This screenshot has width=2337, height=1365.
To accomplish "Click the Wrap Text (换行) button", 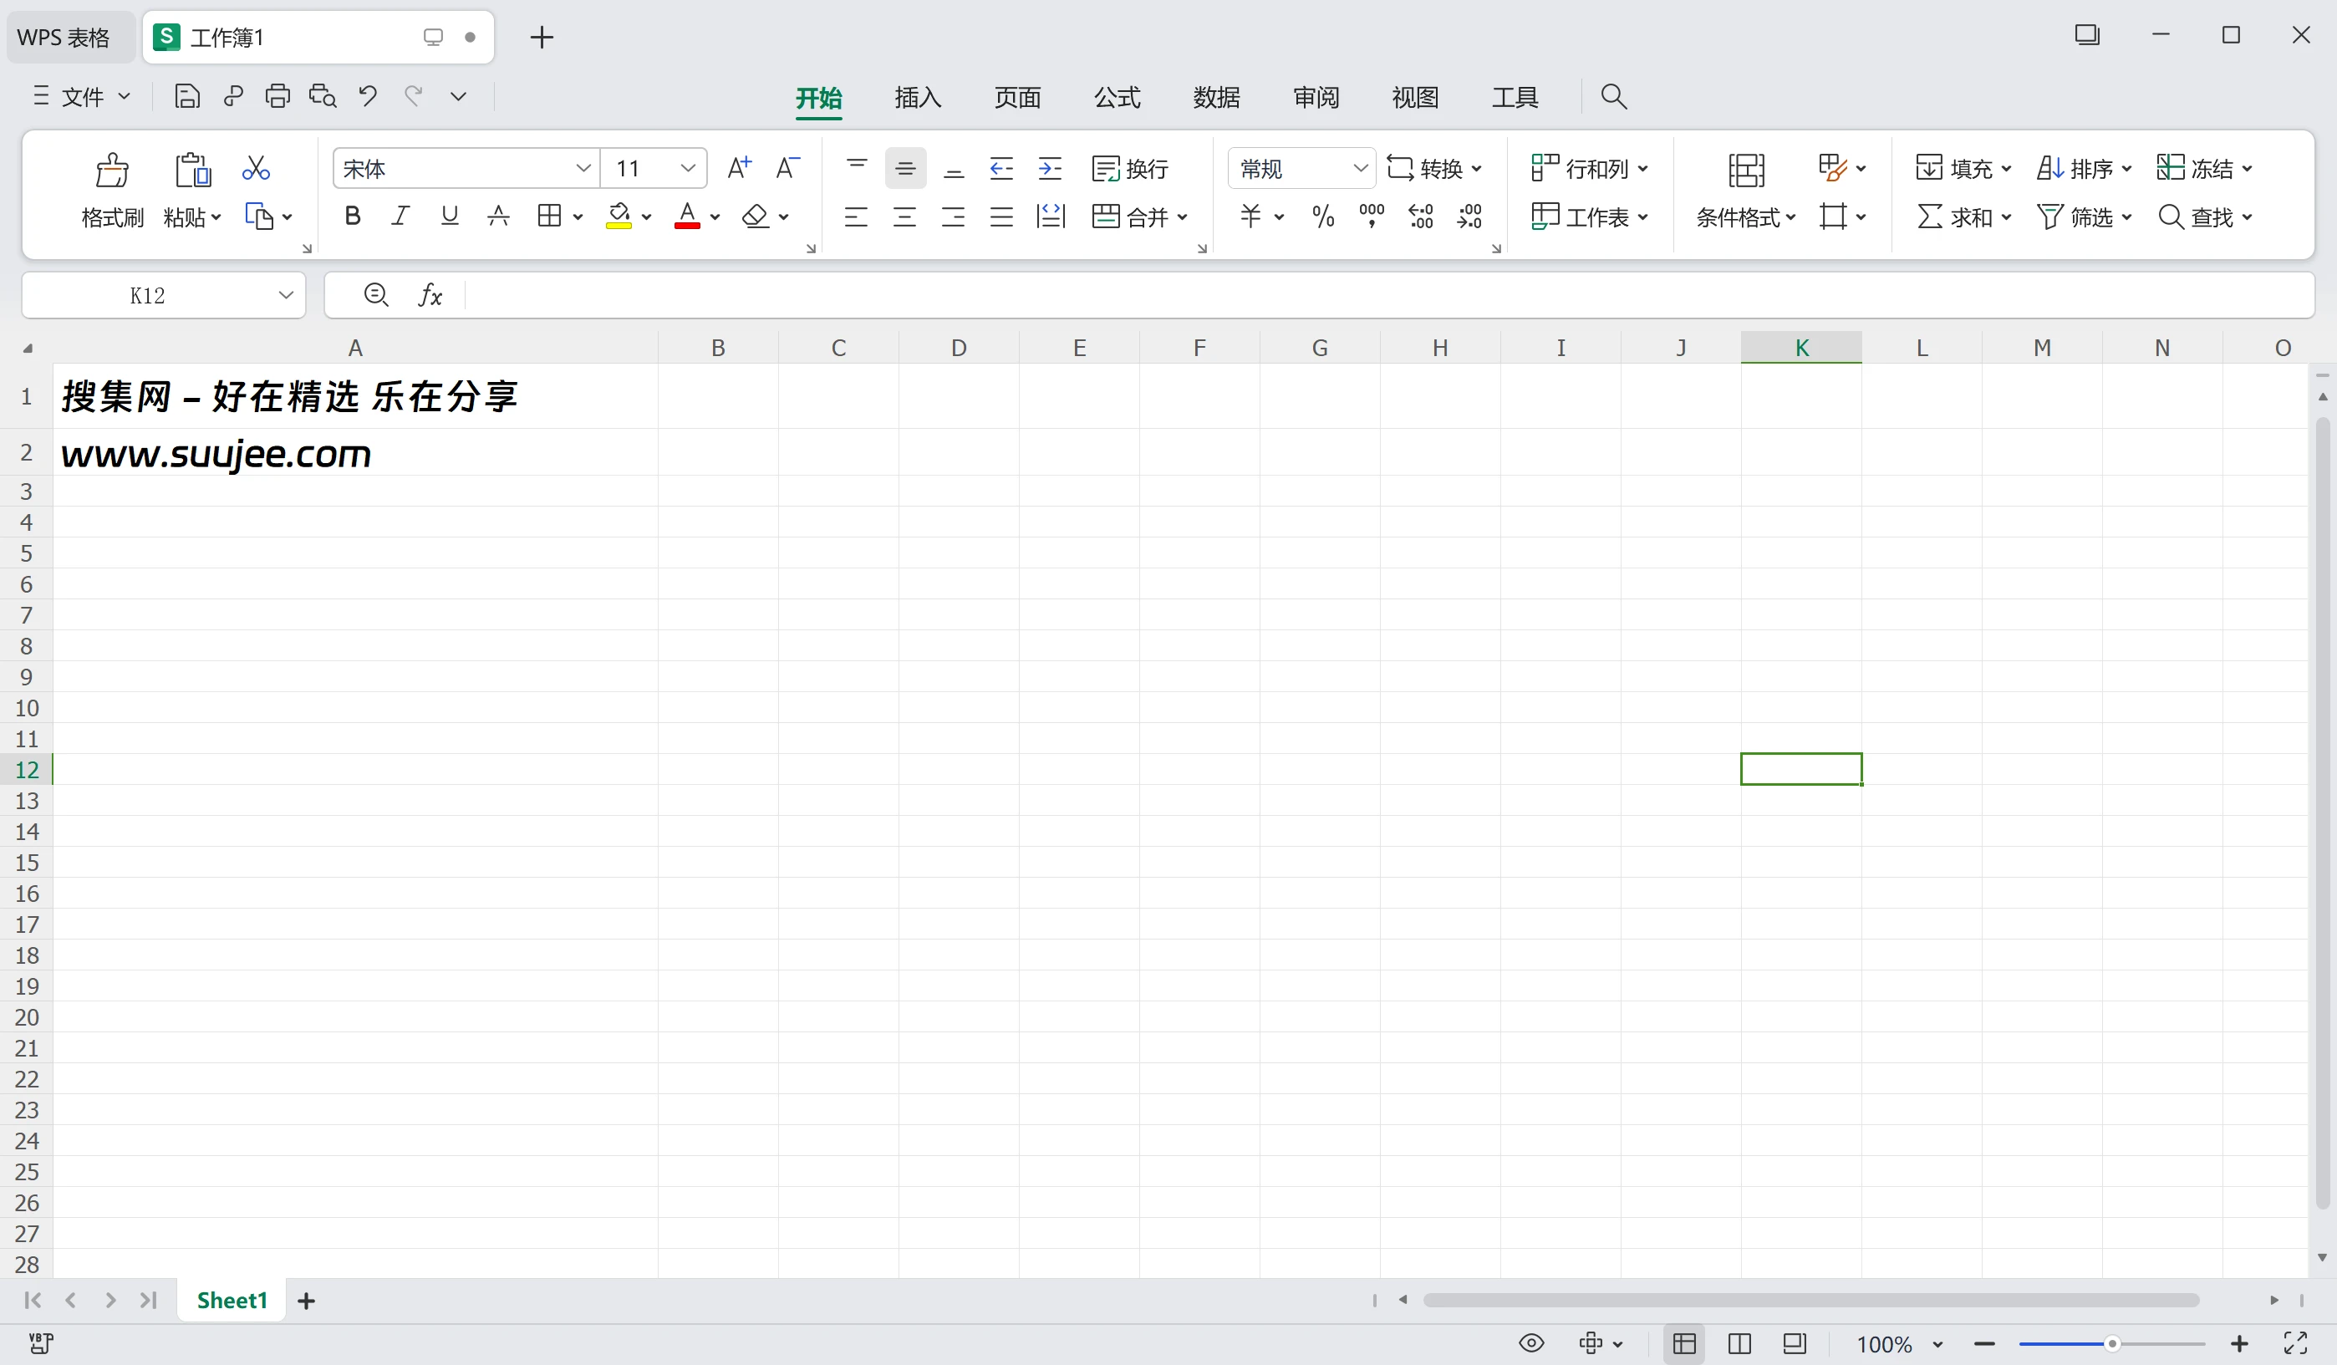I will [1129, 169].
